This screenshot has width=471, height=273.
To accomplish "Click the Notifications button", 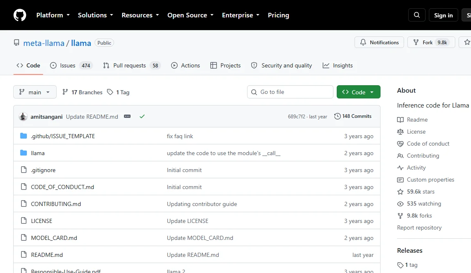I will 379,42.
